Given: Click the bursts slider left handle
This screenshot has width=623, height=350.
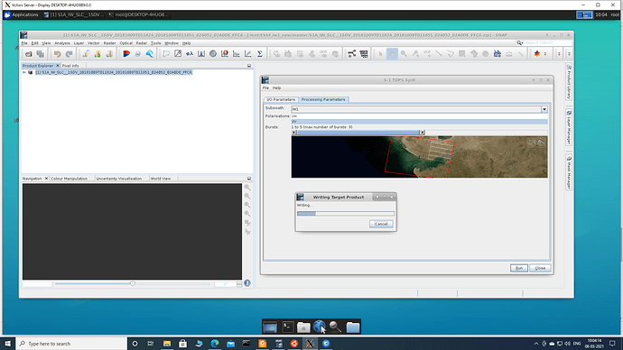Looking at the screenshot, I should click(294, 133).
